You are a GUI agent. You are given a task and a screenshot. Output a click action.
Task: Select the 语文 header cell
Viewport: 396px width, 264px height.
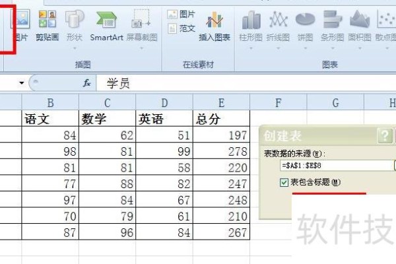50,119
